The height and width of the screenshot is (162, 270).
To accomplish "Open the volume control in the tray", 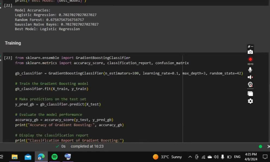I will coord(216,157).
